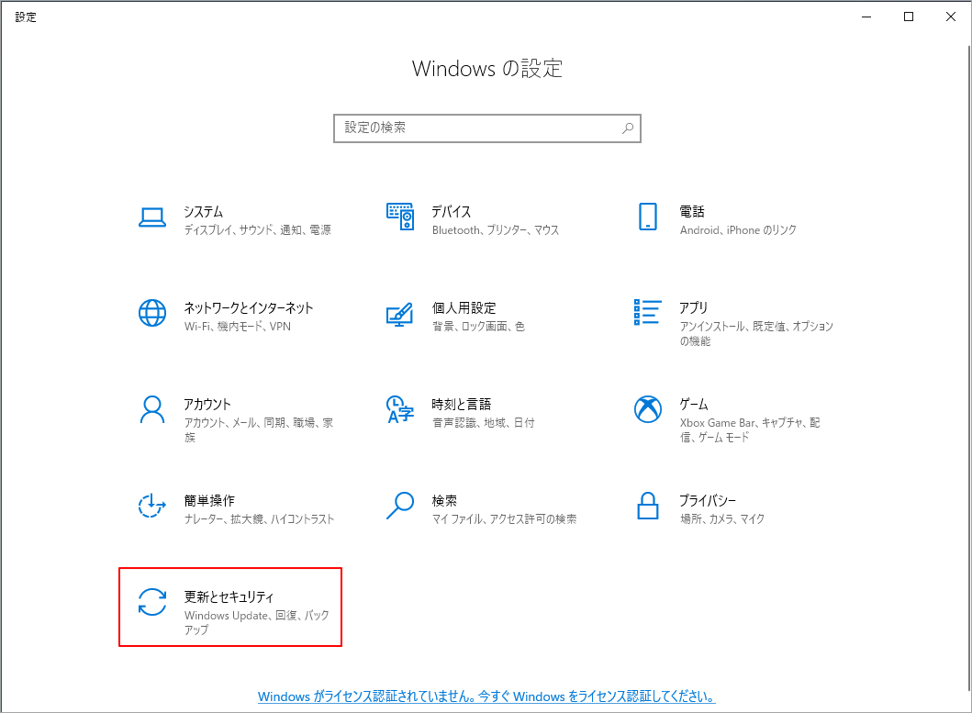Open the アカウント category title
The height and width of the screenshot is (713, 972).
tap(207, 405)
